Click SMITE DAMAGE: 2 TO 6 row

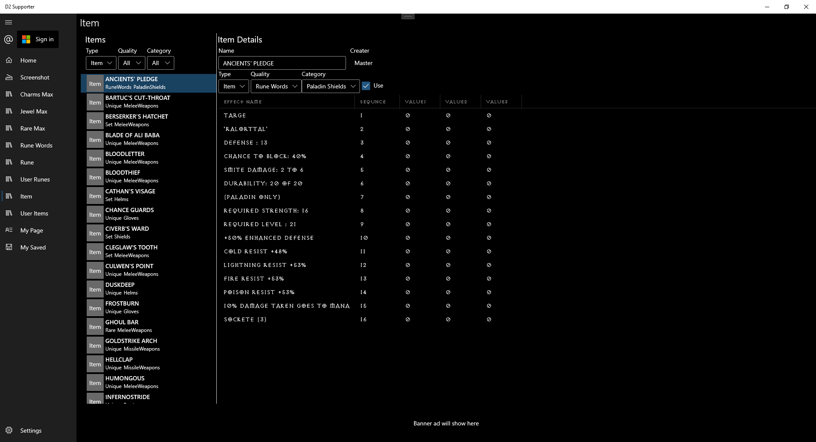(516, 170)
